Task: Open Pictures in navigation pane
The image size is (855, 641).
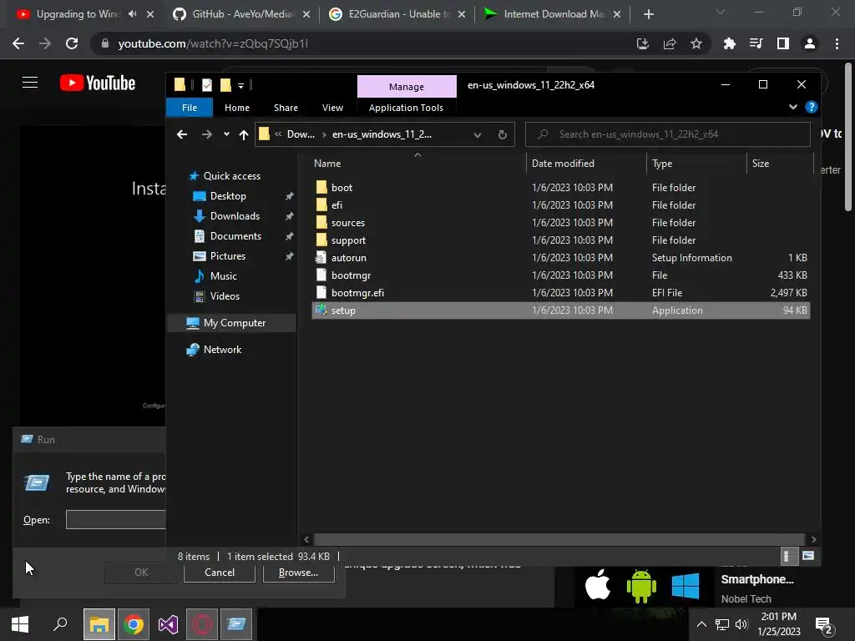Action: [227, 255]
